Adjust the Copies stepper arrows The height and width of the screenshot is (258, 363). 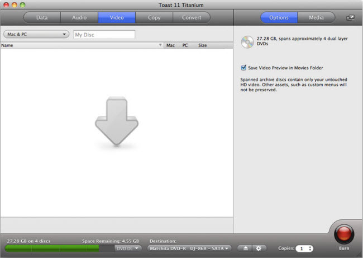tap(310, 248)
